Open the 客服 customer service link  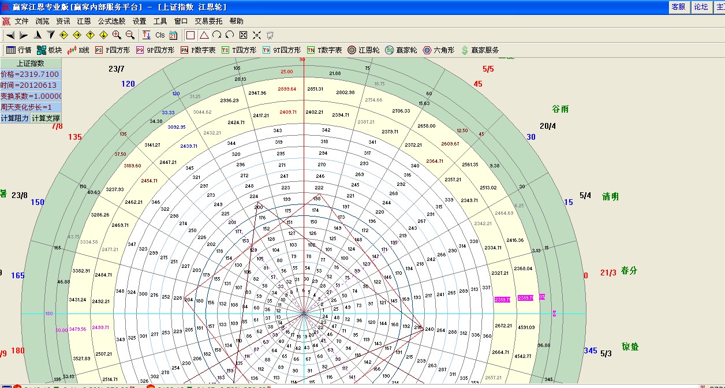point(679,7)
